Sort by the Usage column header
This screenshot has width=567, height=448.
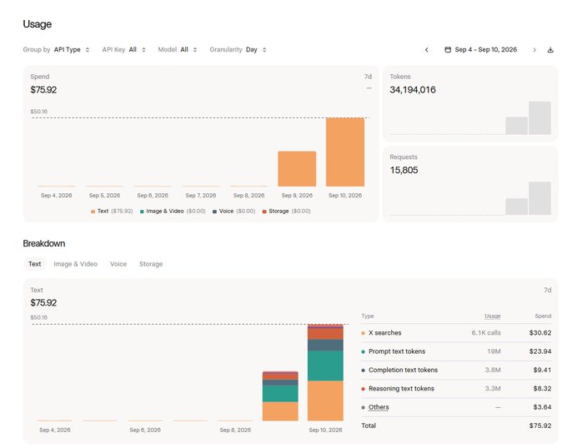coord(493,316)
